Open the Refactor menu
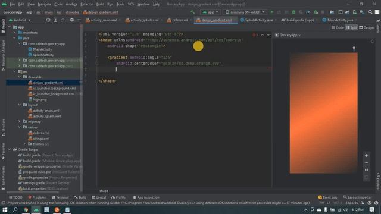The width and height of the screenshot is (381, 214). coord(86,4)
